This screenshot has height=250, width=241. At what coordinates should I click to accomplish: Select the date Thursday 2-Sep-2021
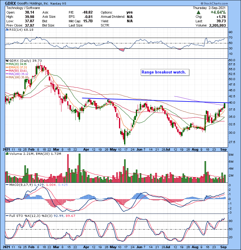coord(209,8)
